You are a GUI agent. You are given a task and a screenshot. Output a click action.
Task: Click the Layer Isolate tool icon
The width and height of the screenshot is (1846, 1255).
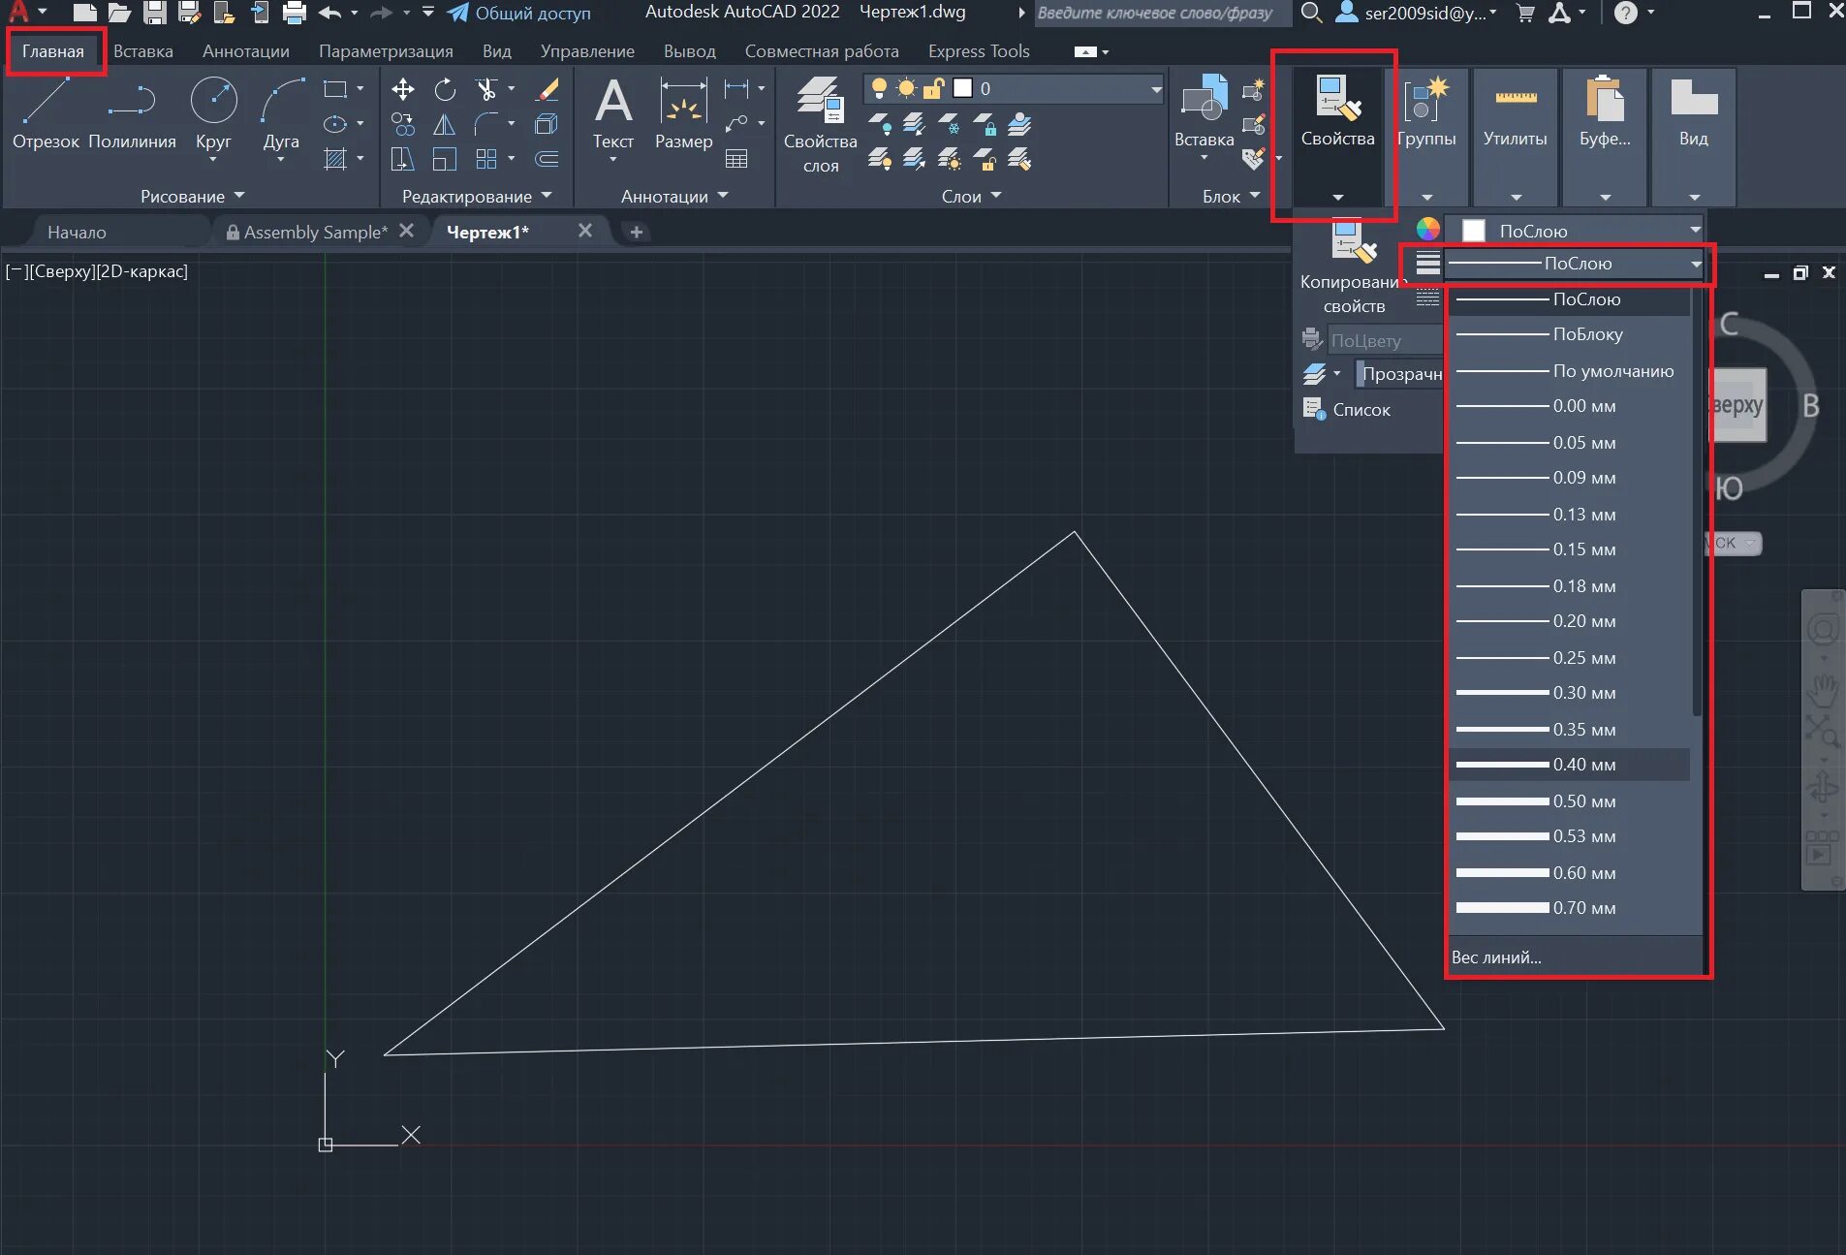[x=914, y=124]
